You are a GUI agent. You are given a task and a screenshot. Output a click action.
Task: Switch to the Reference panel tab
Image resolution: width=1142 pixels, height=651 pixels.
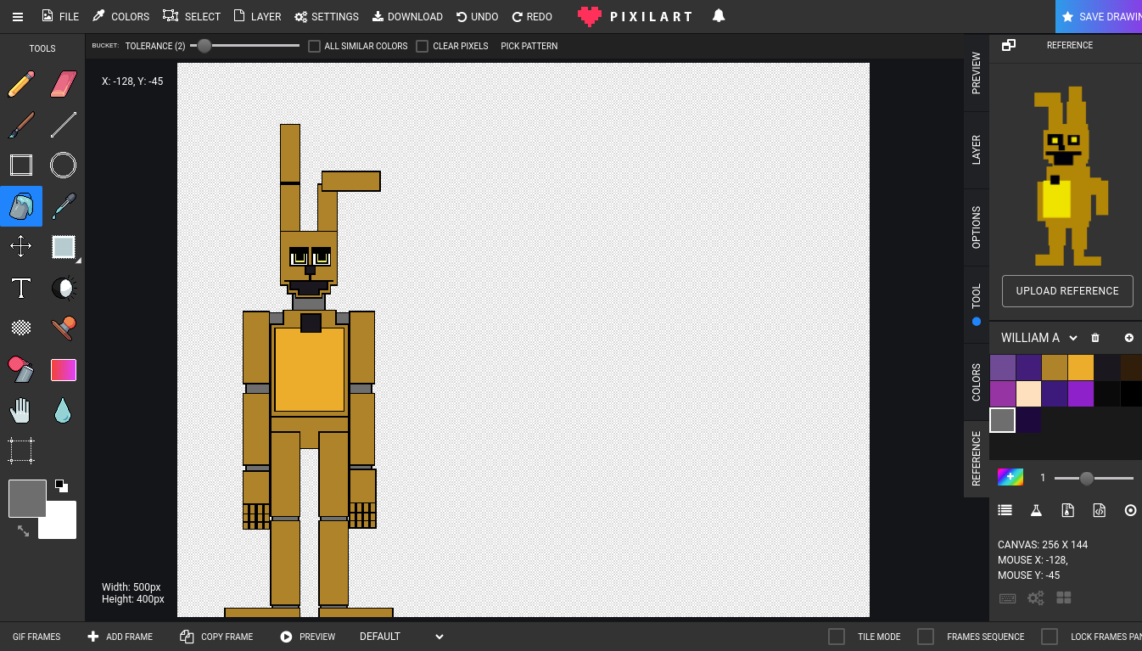click(975, 457)
